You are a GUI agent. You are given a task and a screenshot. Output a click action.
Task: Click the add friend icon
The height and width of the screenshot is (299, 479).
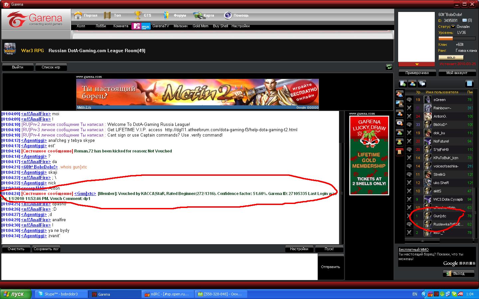click(x=412, y=84)
